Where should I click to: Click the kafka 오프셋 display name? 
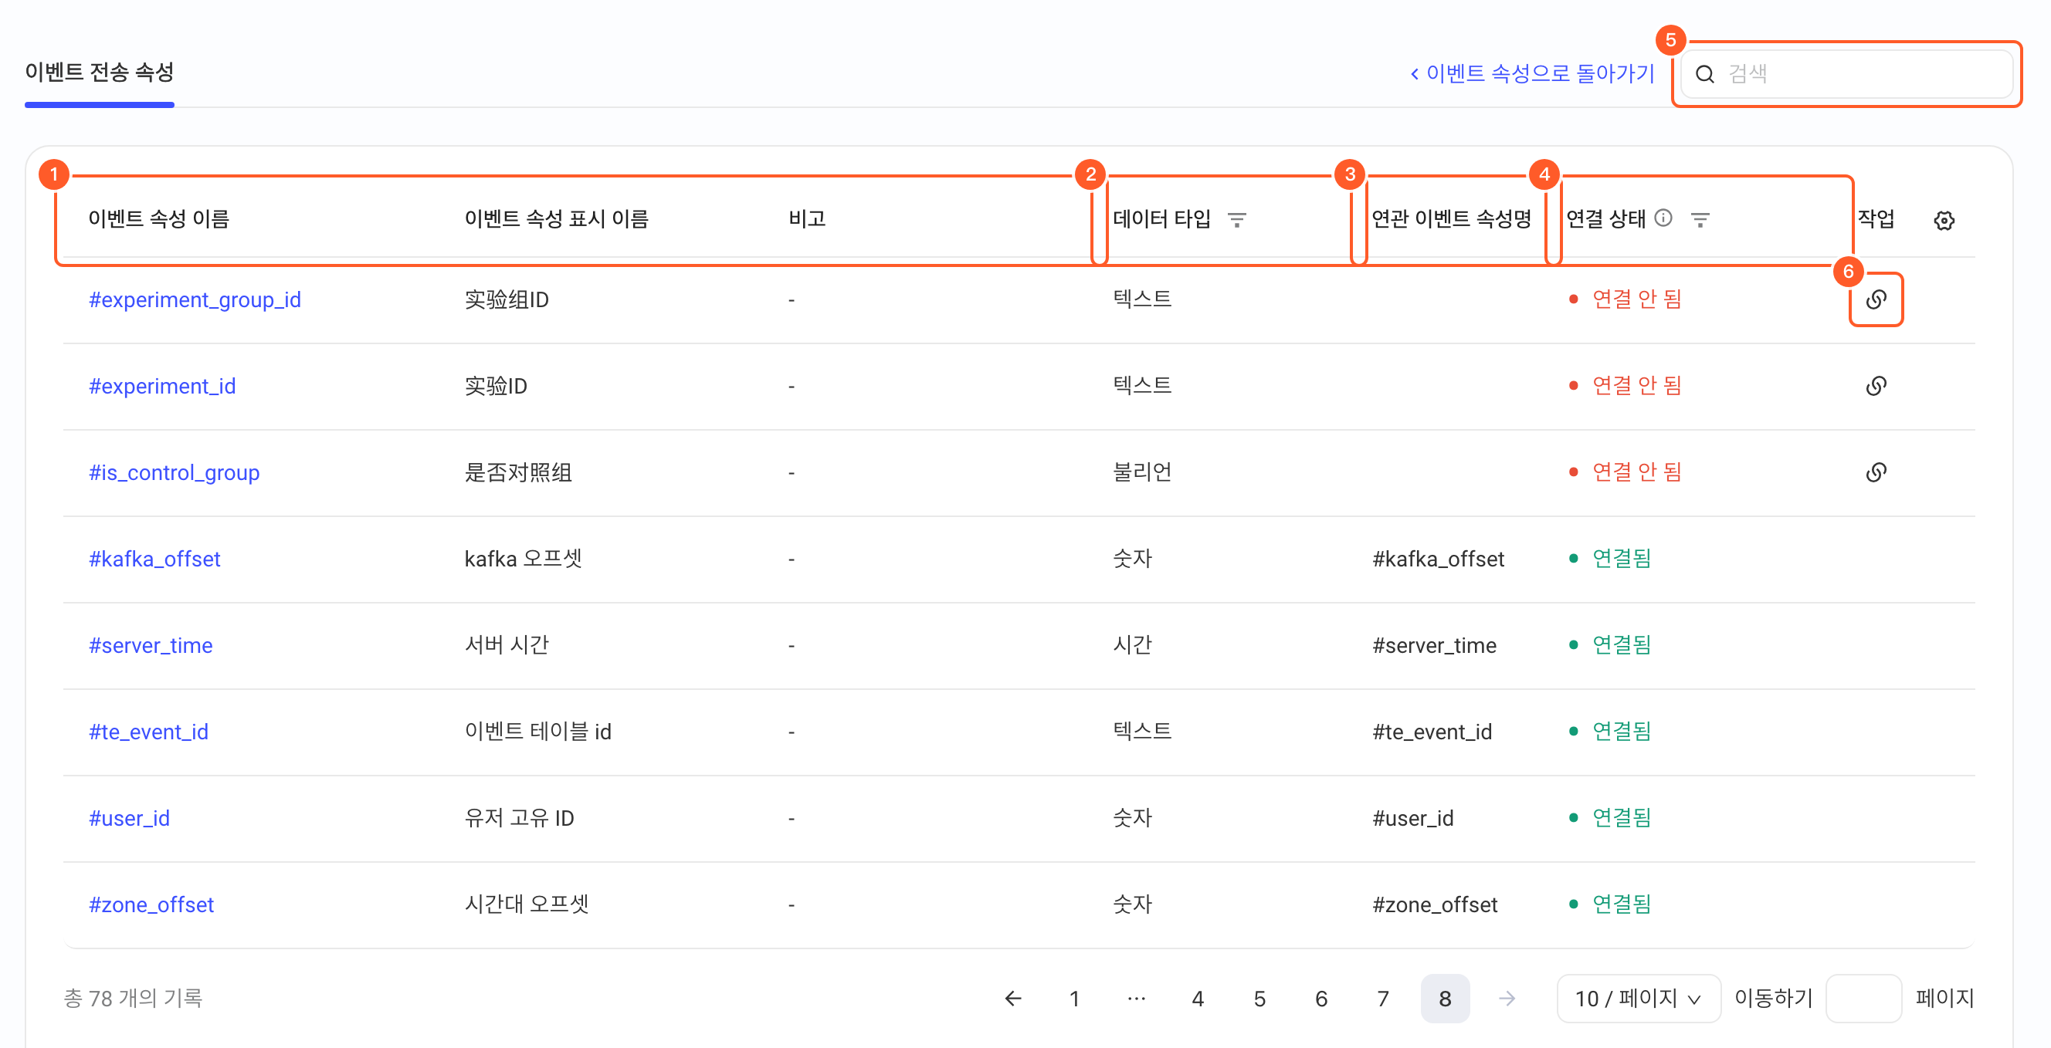point(523,559)
